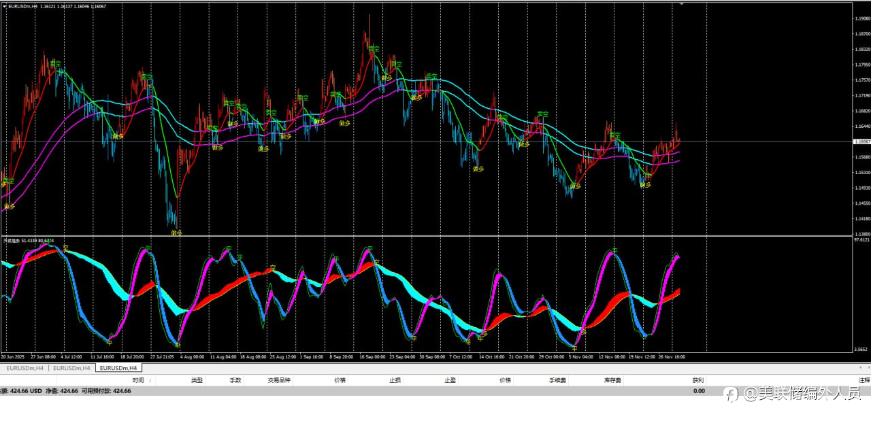
Task: Click the 卖空 signal at the September price peak
Action: coord(374,49)
